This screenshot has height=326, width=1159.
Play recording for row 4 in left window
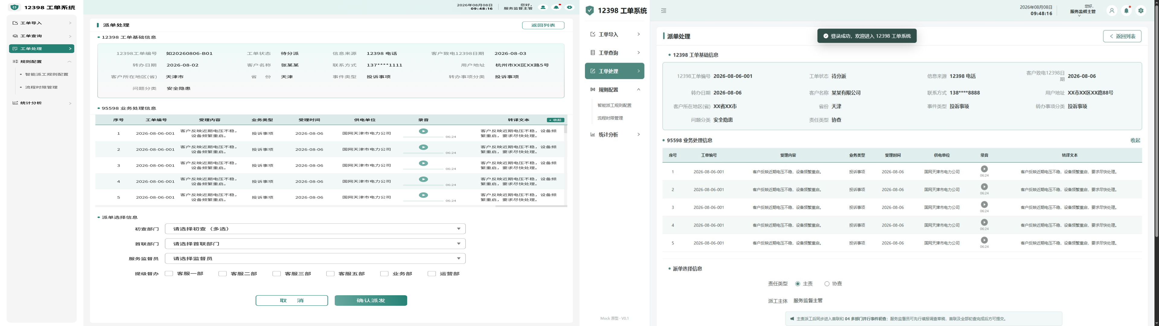coord(423,179)
